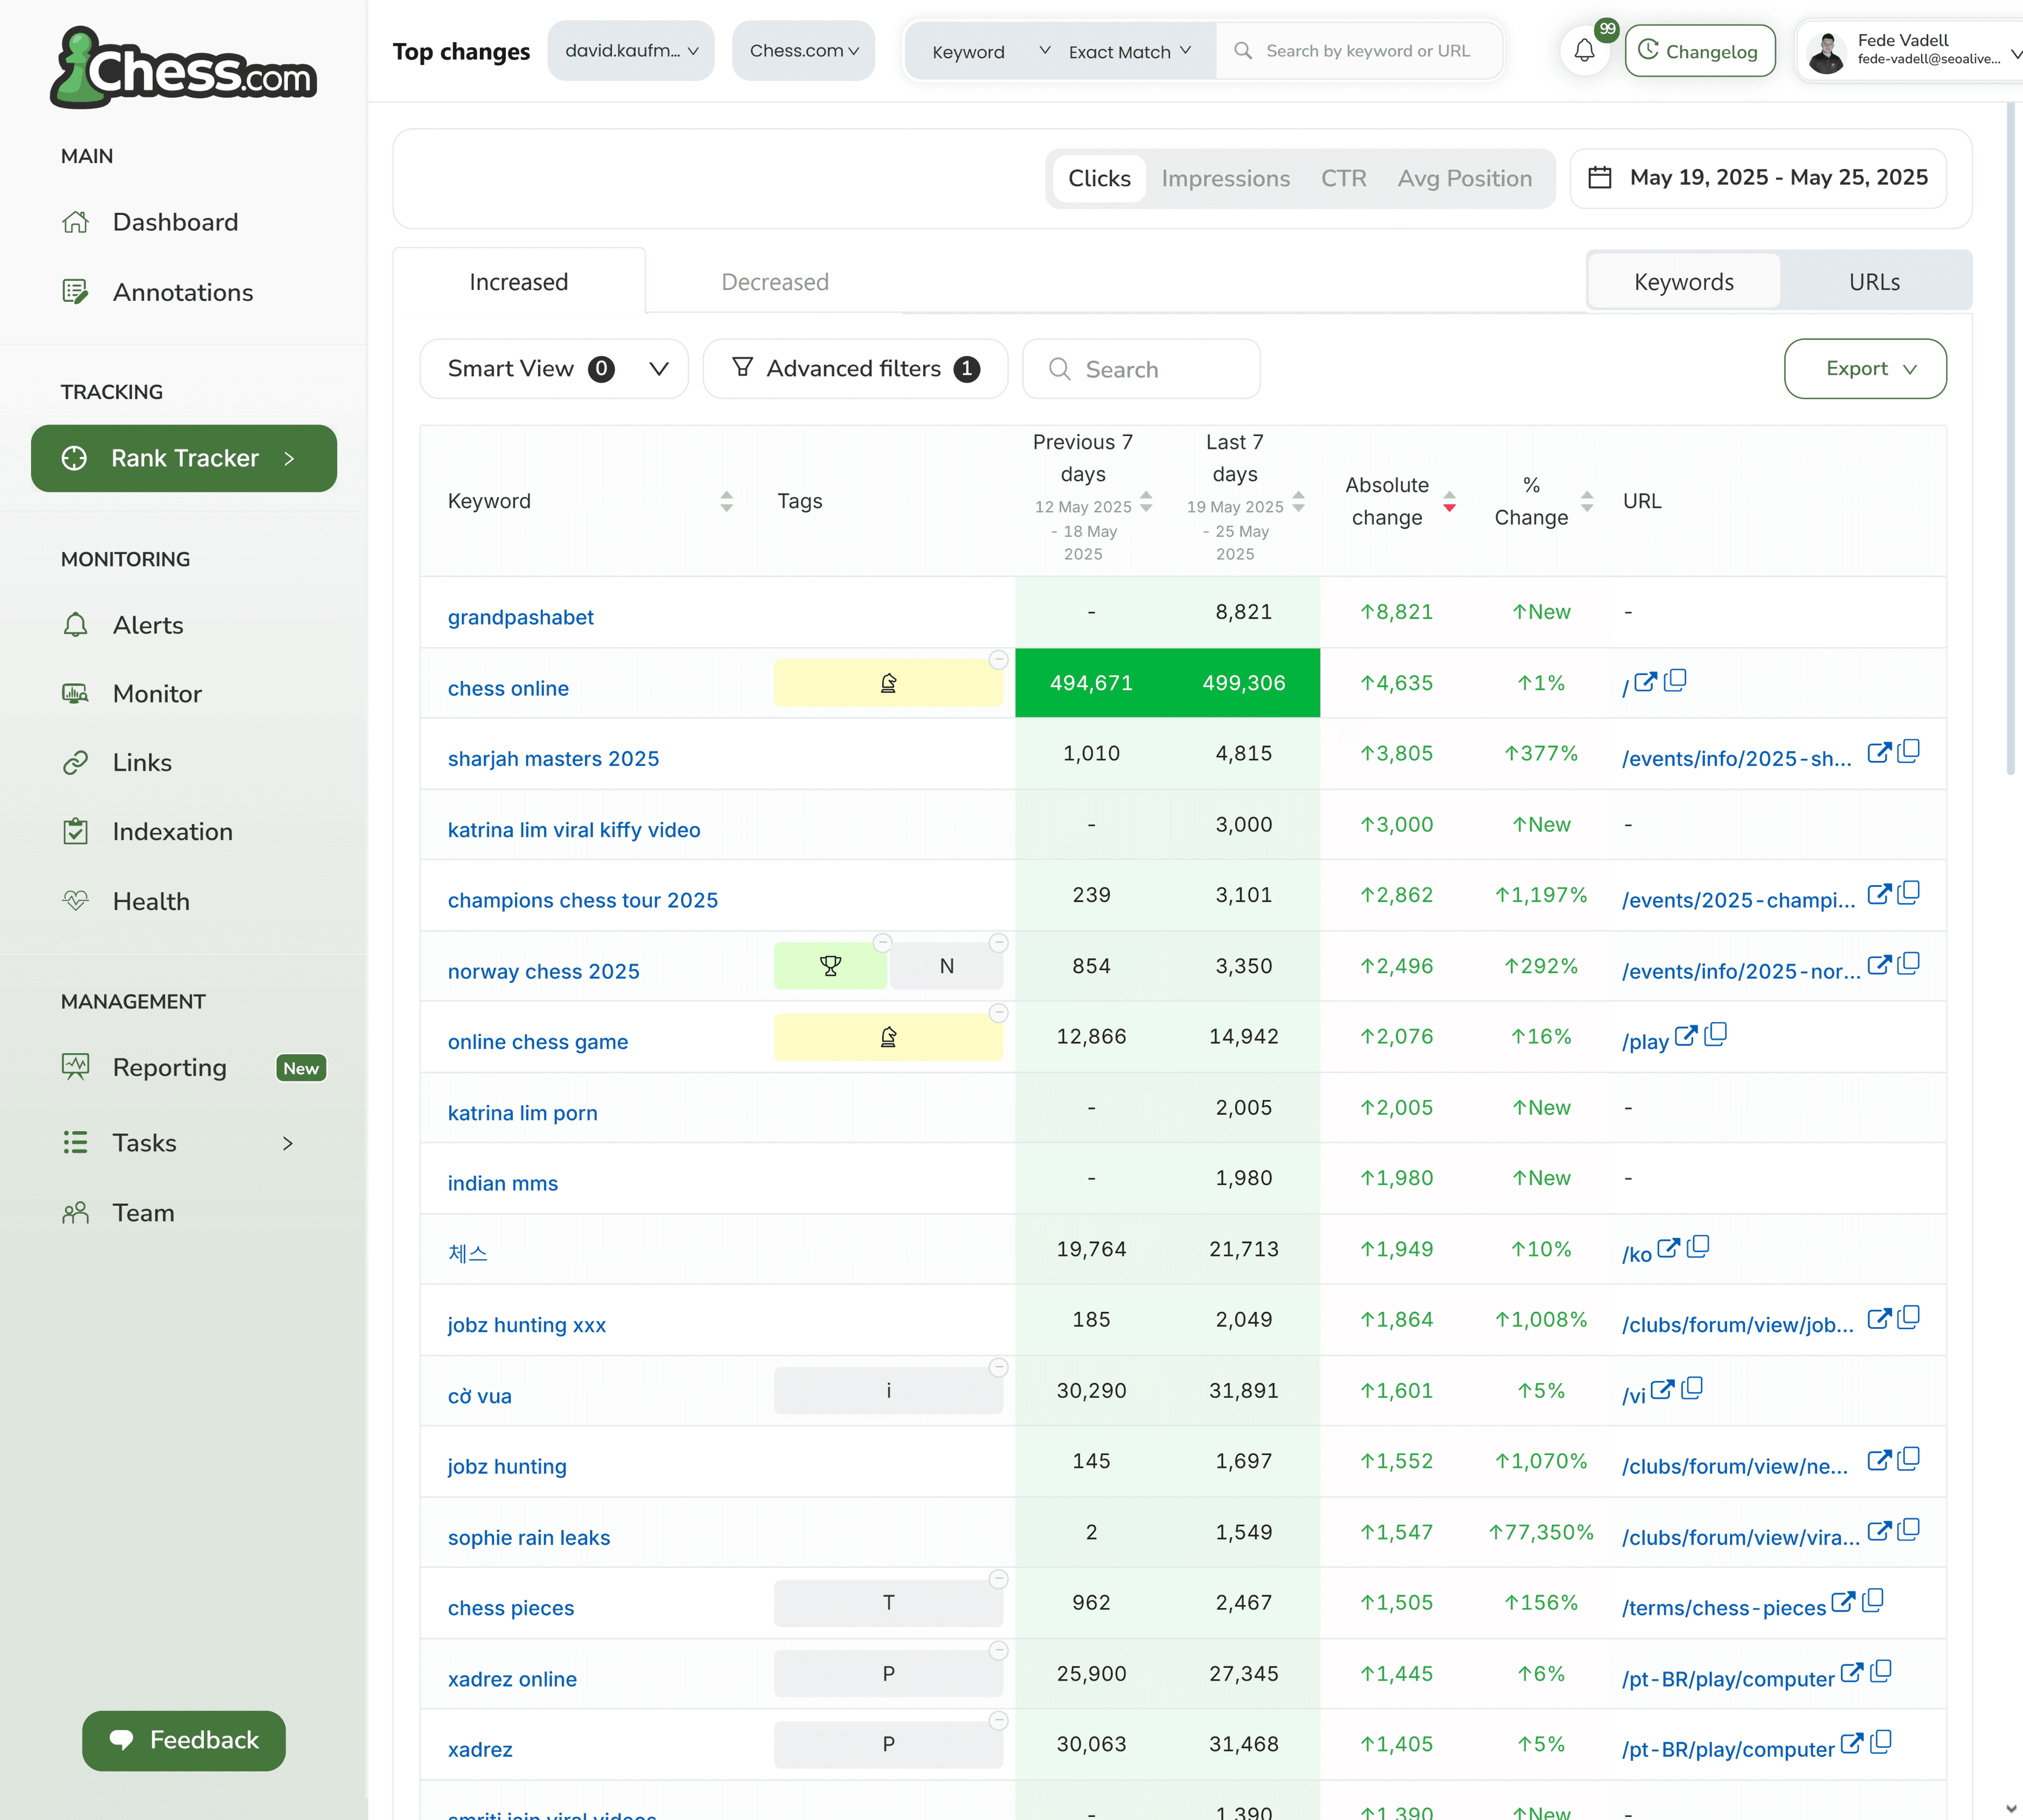Open the 'chess online' keyword link
The height and width of the screenshot is (1820, 2023).
tap(508, 688)
